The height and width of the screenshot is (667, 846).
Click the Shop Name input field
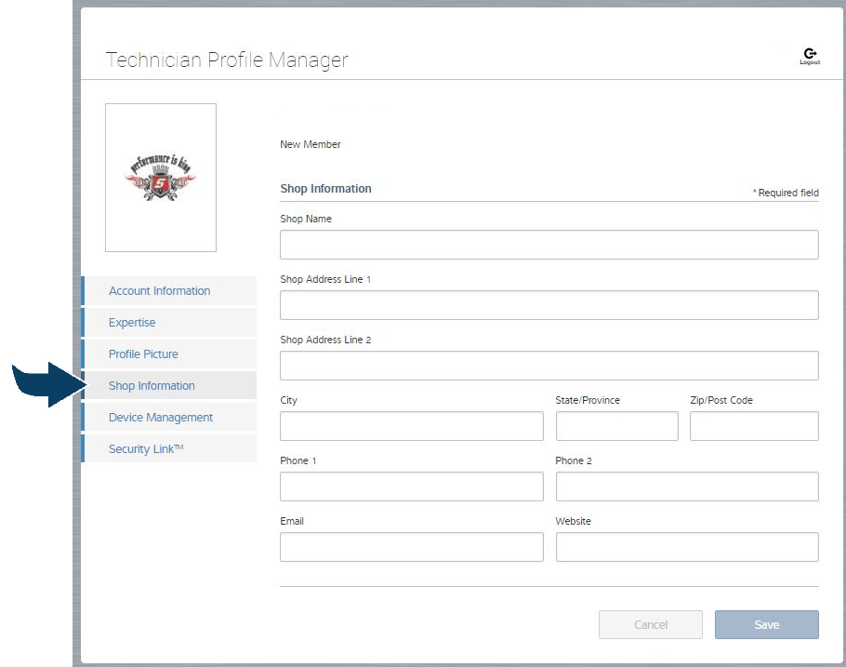click(x=549, y=245)
